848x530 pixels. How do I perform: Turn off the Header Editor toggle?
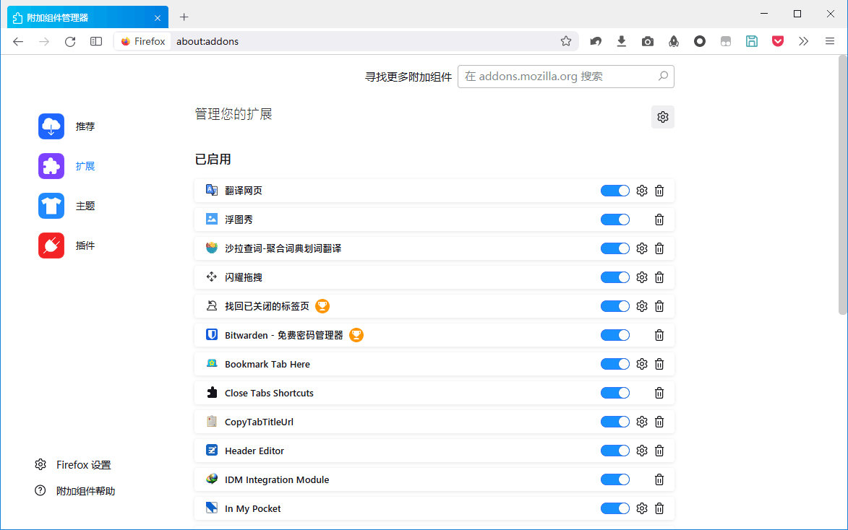615,451
